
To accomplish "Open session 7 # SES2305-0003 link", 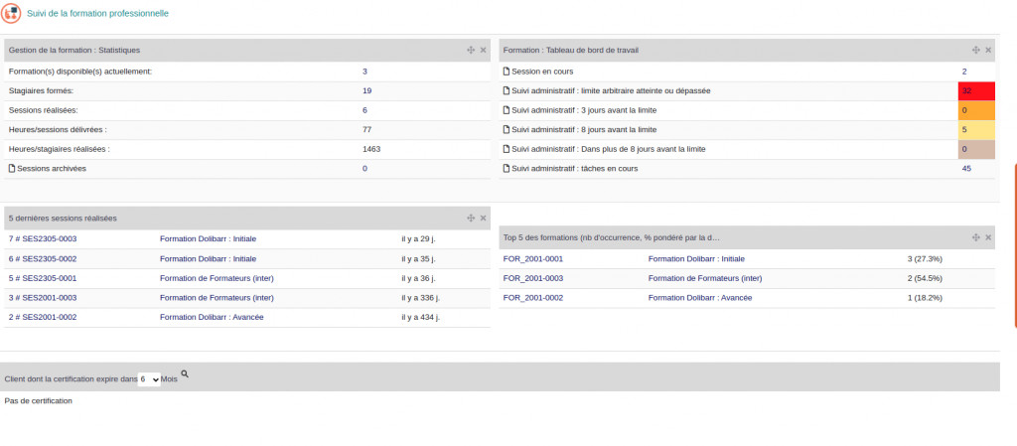I will (x=43, y=239).
